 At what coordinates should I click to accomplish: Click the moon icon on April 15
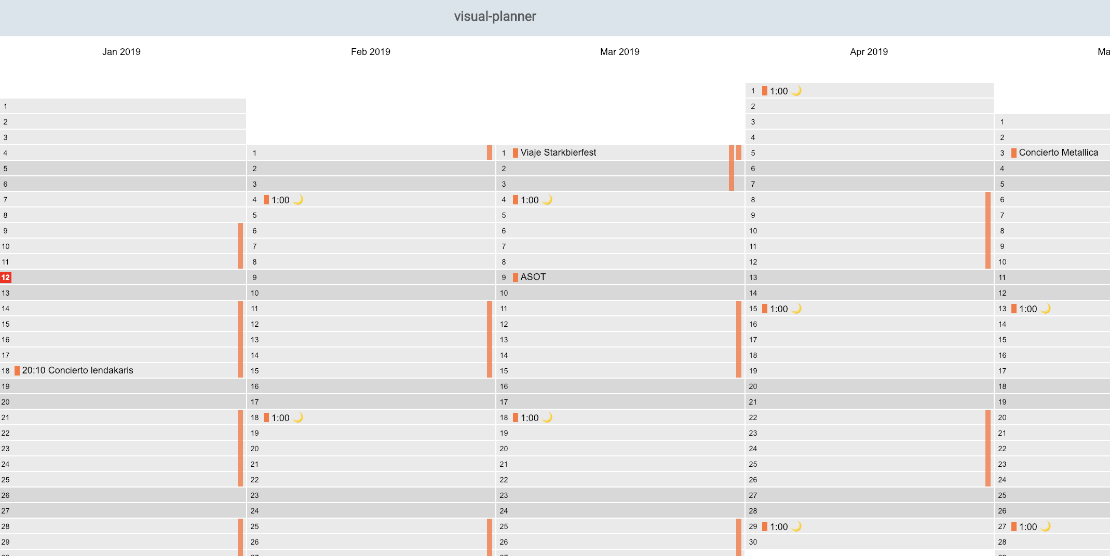(x=796, y=309)
